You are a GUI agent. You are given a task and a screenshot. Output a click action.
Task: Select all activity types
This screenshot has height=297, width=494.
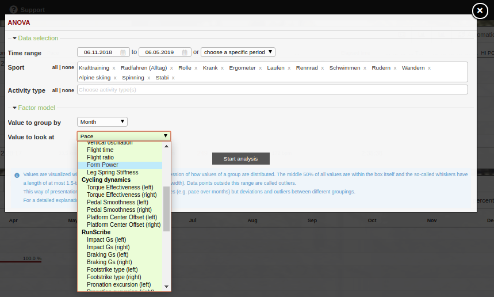click(x=55, y=90)
